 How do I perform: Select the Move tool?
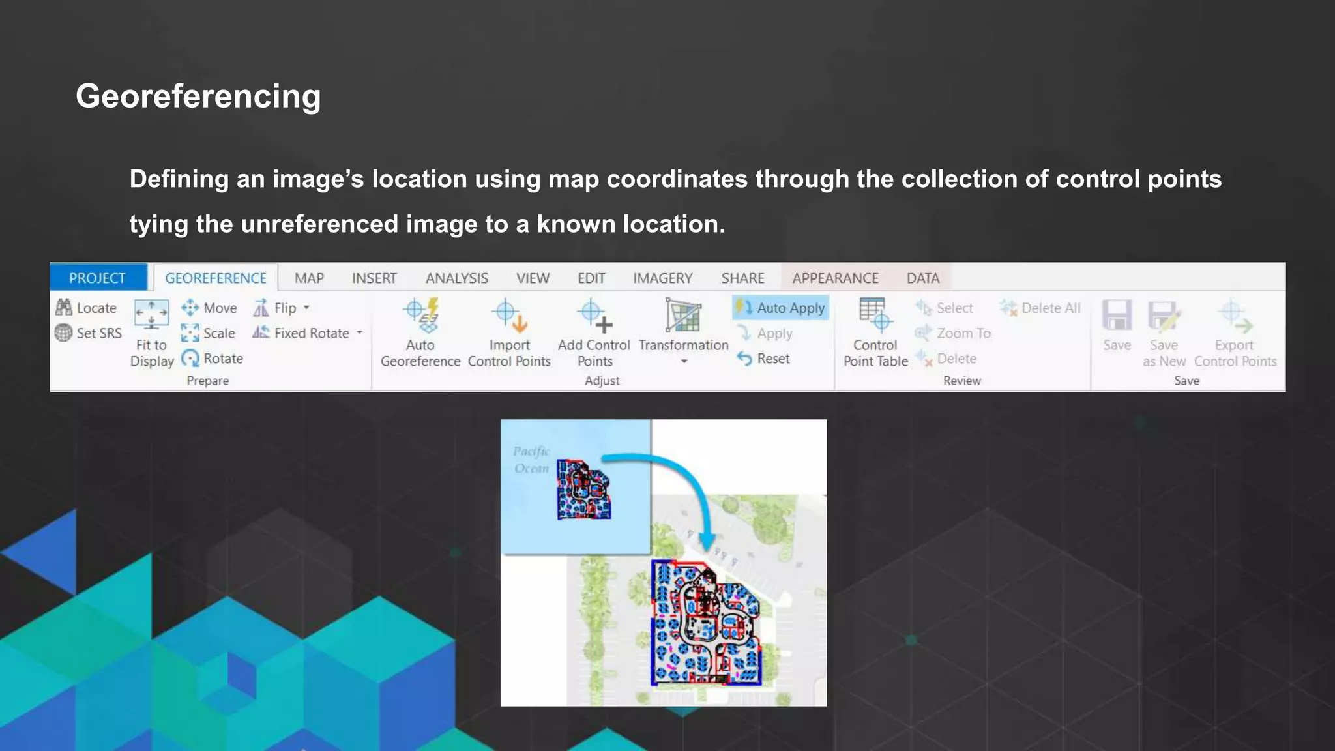[x=209, y=308]
